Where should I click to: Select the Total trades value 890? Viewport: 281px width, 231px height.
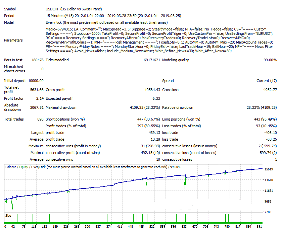point(40,119)
